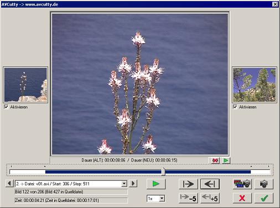Set start mark with the right-arrow bar icon
This screenshot has width=280, height=208.
188,184
